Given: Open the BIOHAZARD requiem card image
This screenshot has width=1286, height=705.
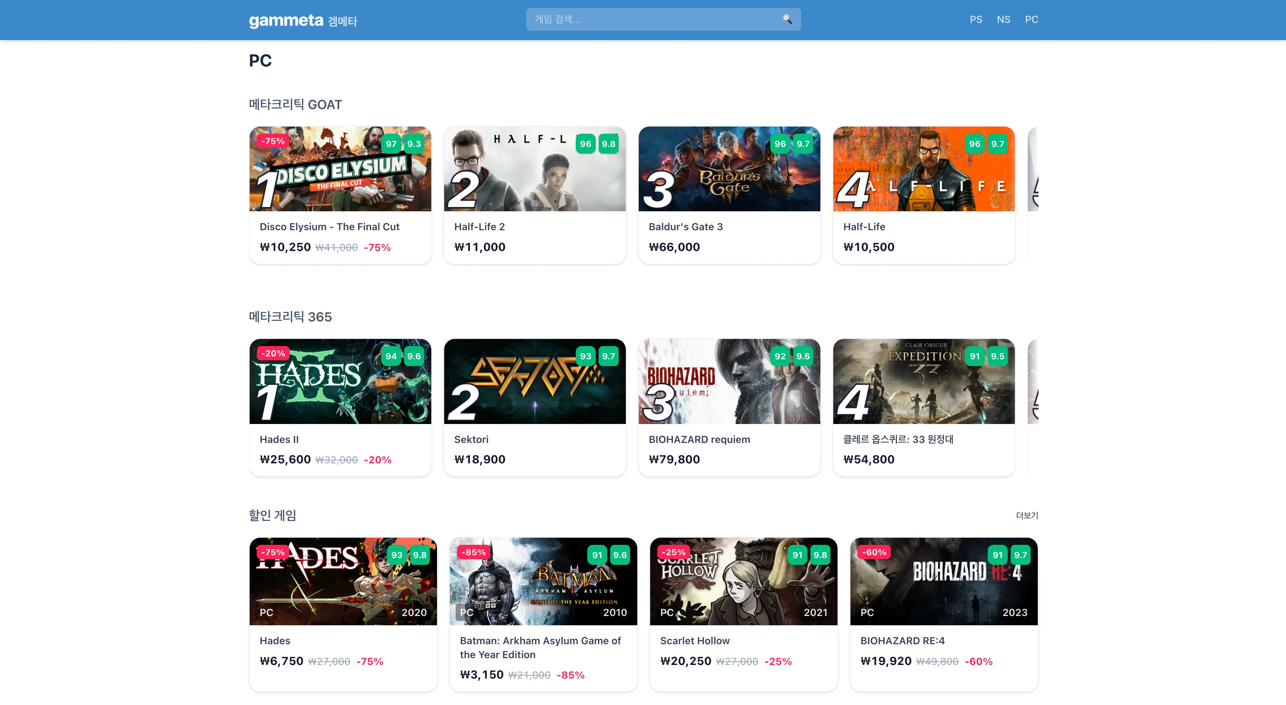Looking at the screenshot, I should 729,389.
